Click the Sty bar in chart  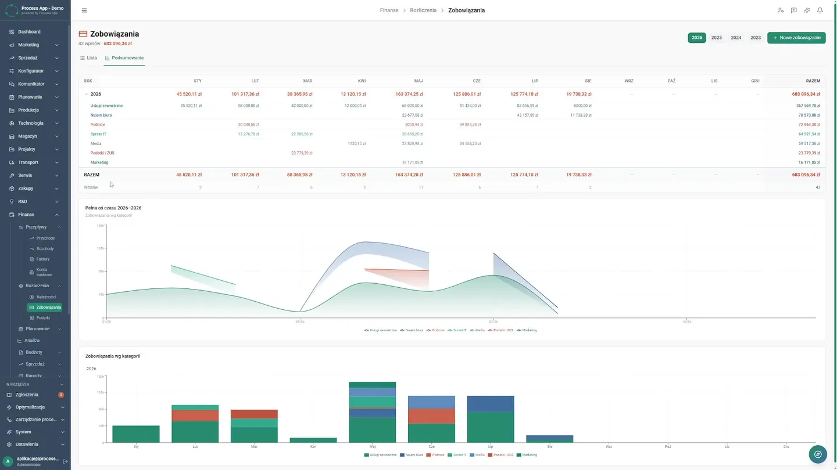pos(136,434)
